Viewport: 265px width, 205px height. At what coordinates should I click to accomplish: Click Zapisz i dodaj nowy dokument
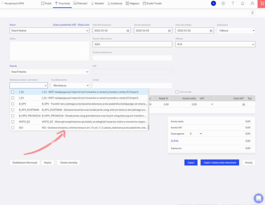[x=220, y=162]
